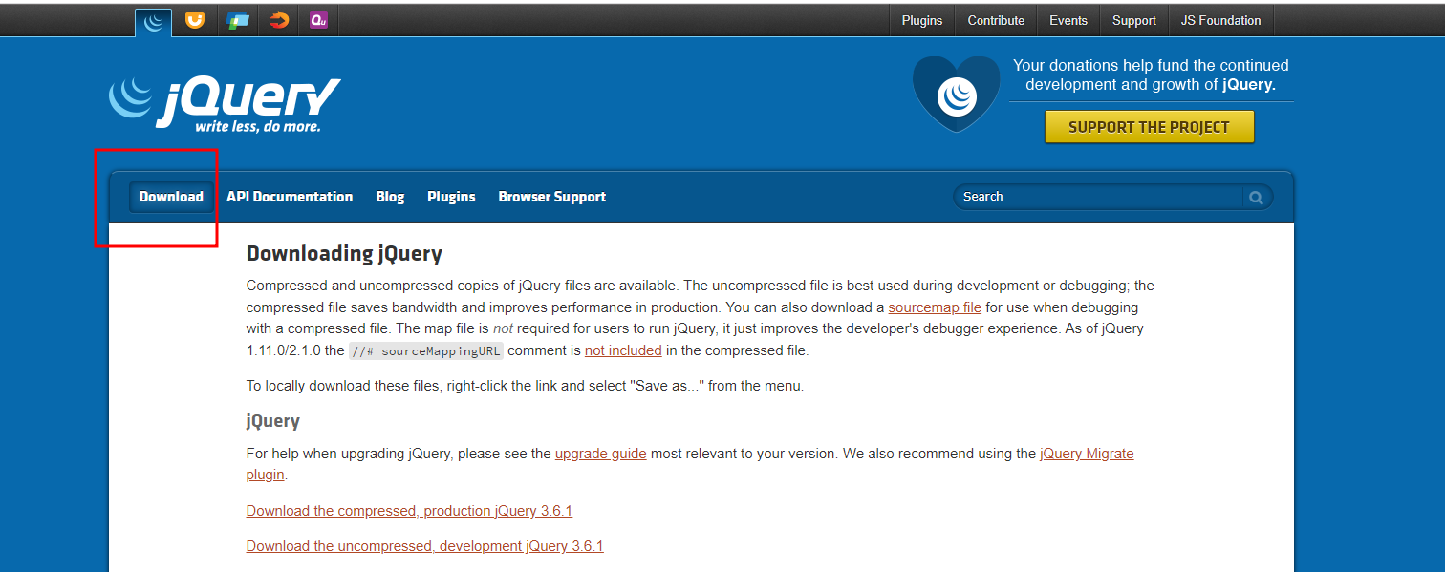
Task: Open the sourcemap file link
Action: 935,307
